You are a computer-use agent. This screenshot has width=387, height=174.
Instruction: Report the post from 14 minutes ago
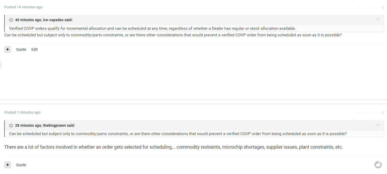[367, 7]
